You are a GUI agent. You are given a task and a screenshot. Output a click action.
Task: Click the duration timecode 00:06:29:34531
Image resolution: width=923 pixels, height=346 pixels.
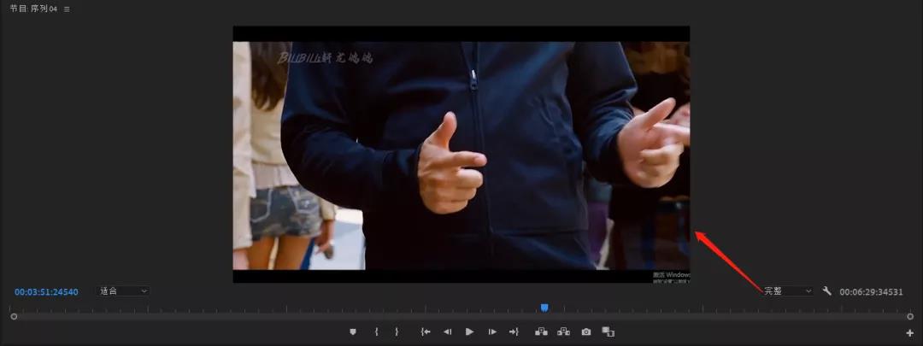click(x=871, y=292)
